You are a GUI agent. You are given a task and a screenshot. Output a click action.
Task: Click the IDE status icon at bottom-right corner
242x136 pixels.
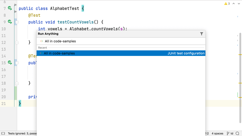coord(237,133)
